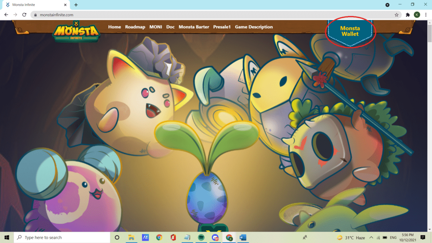This screenshot has width=432, height=243.
Task: Check the battery status icon
Action: point(385,238)
